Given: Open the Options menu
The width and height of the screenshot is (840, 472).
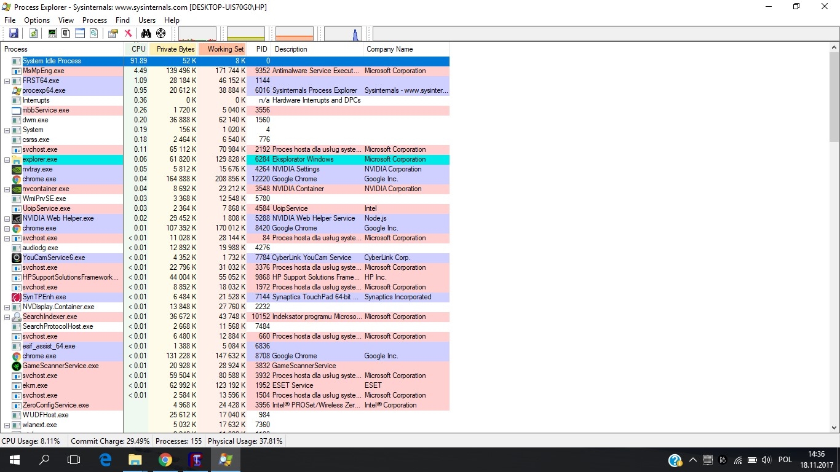Looking at the screenshot, I should click(37, 20).
